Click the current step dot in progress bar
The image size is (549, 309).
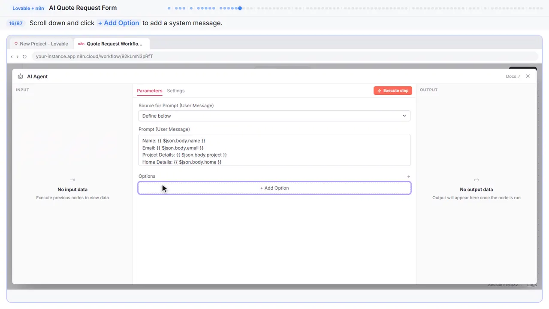(240, 8)
